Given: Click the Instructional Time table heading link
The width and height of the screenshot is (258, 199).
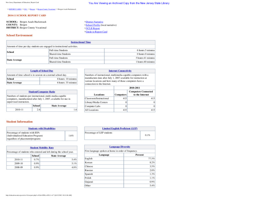Looking at the screenshot, I should click(x=81, y=42).
